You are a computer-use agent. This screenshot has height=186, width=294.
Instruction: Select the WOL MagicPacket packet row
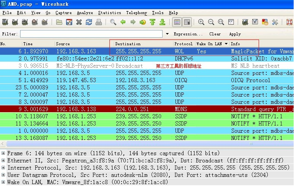click(x=147, y=51)
